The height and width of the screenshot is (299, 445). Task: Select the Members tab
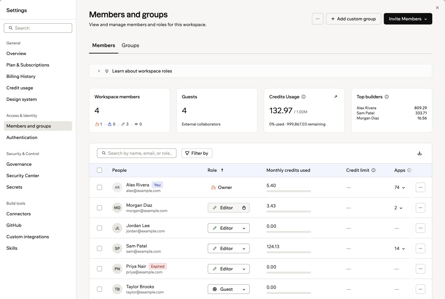click(104, 45)
